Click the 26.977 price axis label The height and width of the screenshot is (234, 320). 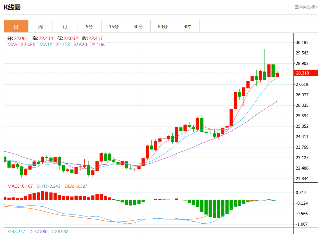(302, 95)
